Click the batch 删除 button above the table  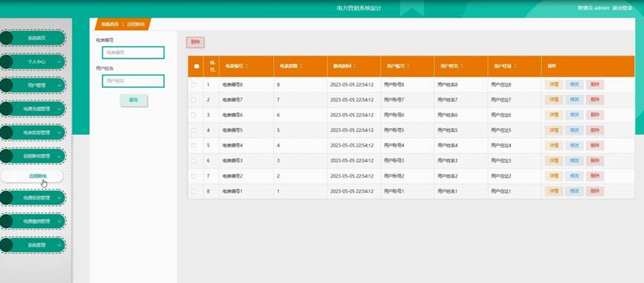[x=195, y=43]
